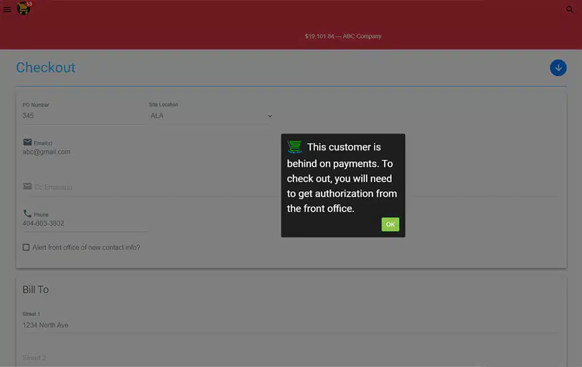Enable Alert front office of new contact info
The image size is (582, 367).
coord(26,247)
